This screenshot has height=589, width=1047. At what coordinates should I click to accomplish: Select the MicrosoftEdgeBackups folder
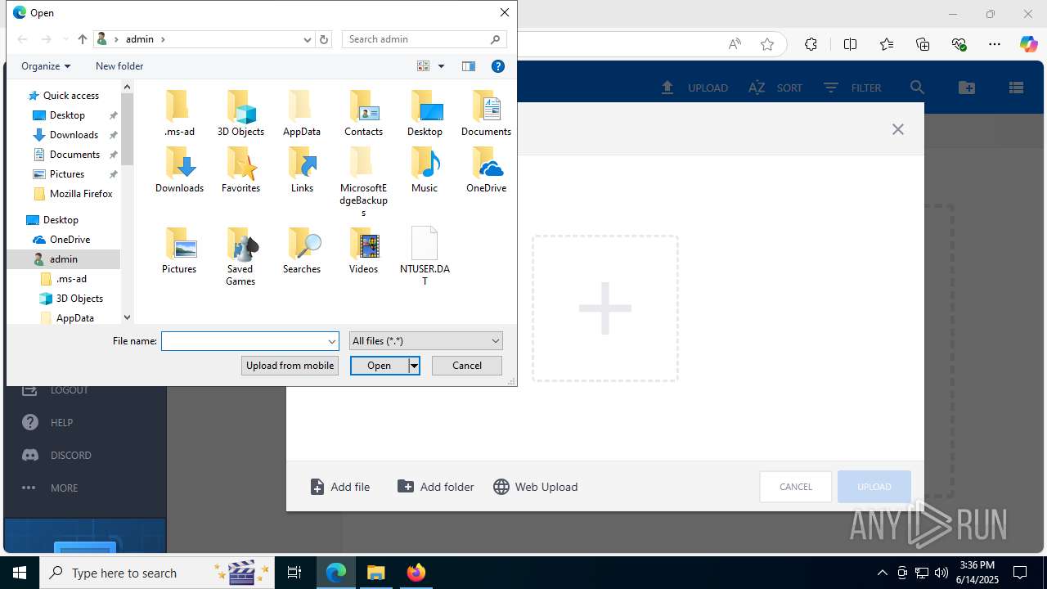tap(363, 182)
